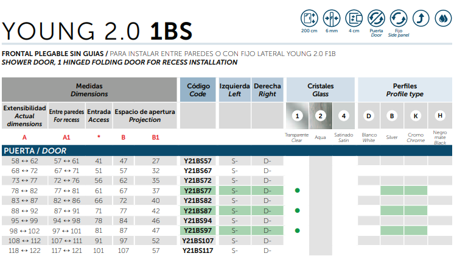Click code Y21BS82
This screenshot has height=256, width=454.
pyautogui.click(x=198, y=201)
